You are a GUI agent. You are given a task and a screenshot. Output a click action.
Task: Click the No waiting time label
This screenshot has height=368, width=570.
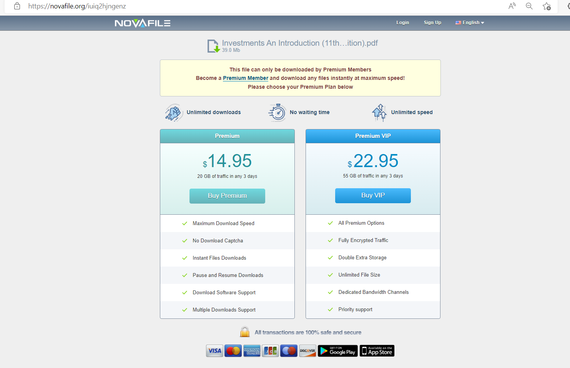(x=309, y=113)
